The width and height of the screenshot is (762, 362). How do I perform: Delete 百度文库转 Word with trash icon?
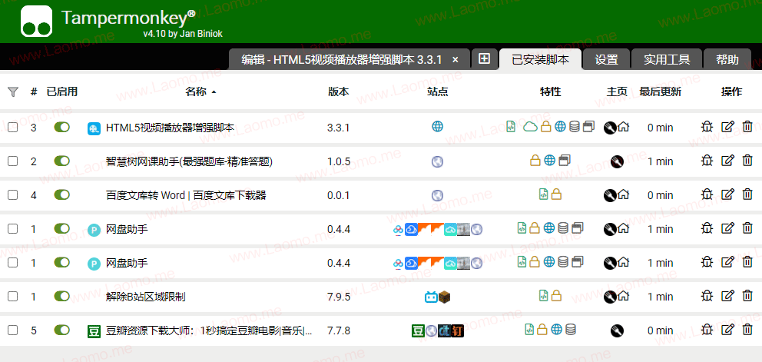tap(747, 194)
